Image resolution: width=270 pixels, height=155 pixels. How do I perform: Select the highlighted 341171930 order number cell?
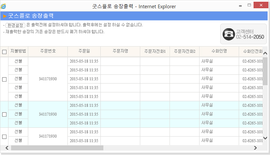[x=48, y=114]
